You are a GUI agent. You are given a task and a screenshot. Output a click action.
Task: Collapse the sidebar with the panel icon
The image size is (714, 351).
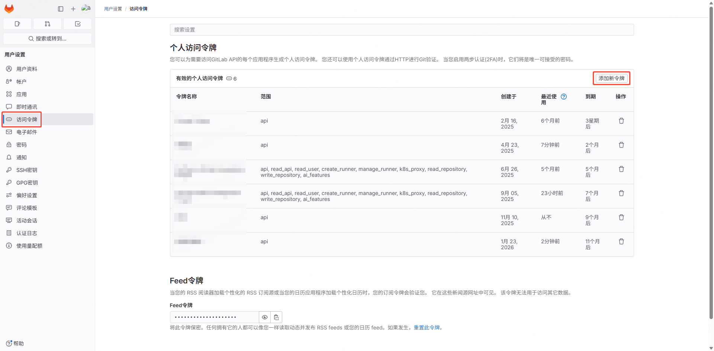click(x=61, y=9)
